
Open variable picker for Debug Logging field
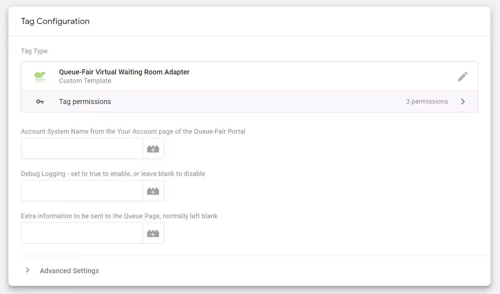tap(153, 190)
